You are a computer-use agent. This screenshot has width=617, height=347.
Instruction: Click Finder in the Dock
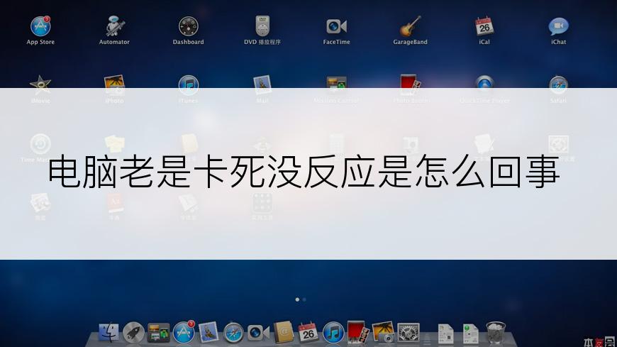pos(109,332)
